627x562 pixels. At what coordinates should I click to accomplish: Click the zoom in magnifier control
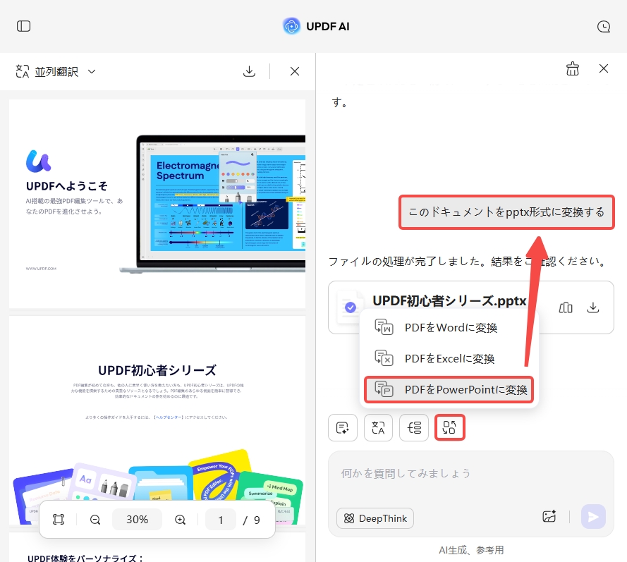pos(180,519)
